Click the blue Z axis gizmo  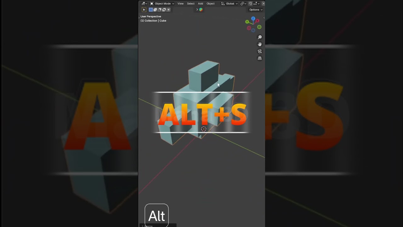click(253, 19)
